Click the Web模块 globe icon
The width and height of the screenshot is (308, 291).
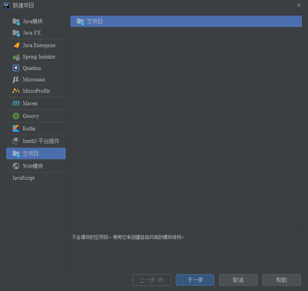[x=16, y=166]
